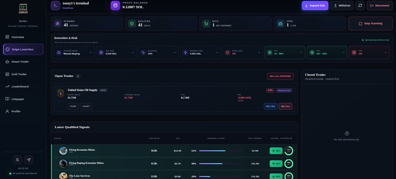Click The Lone Survivor token avatar
This screenshot has height=179, width=396.
coord(63,176)
